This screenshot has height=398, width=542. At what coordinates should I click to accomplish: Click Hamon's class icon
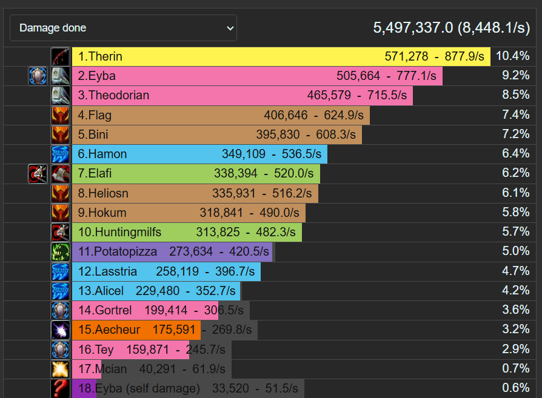click(61, 154)
